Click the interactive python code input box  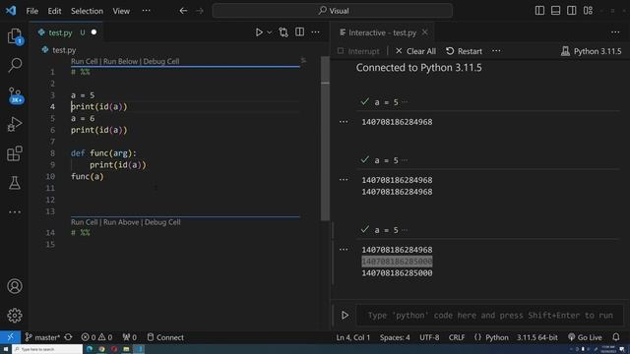click(x=490, y=315)
